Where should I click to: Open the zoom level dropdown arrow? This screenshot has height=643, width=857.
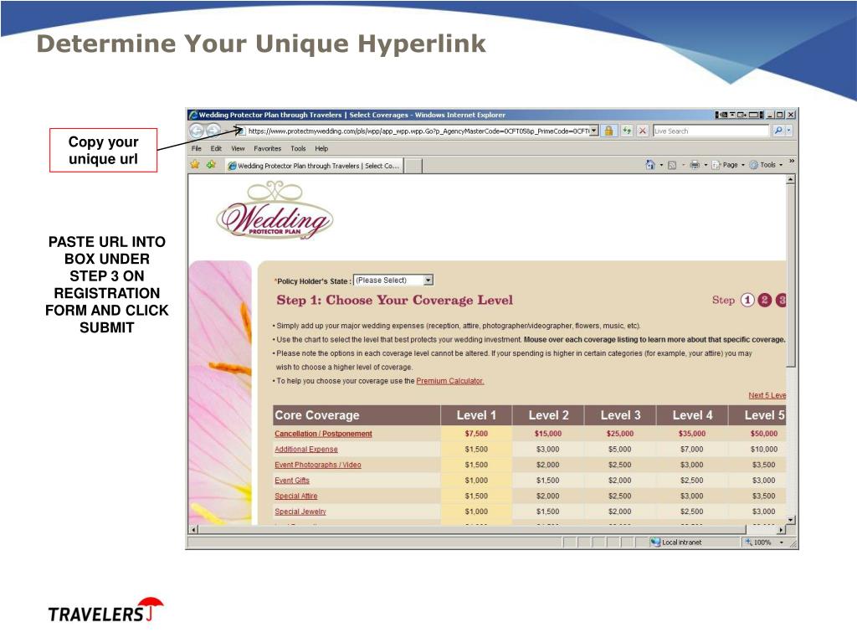pos(781,543)
